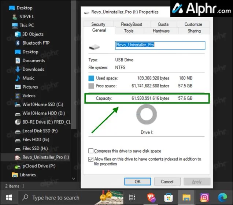
Task: Click the Libraries folder icon
Action: pos(15,175)
